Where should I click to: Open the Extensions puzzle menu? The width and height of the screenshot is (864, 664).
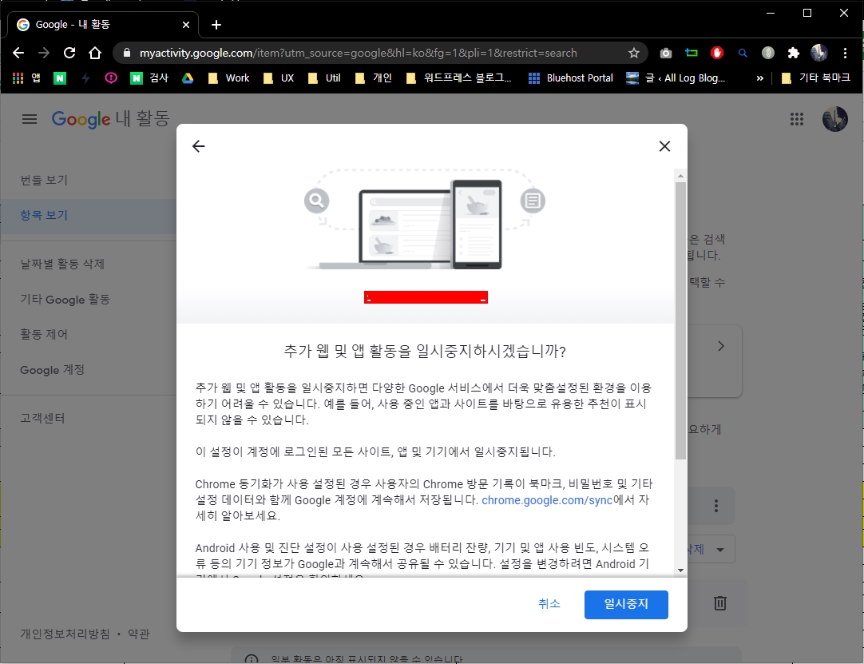point(793,53)
